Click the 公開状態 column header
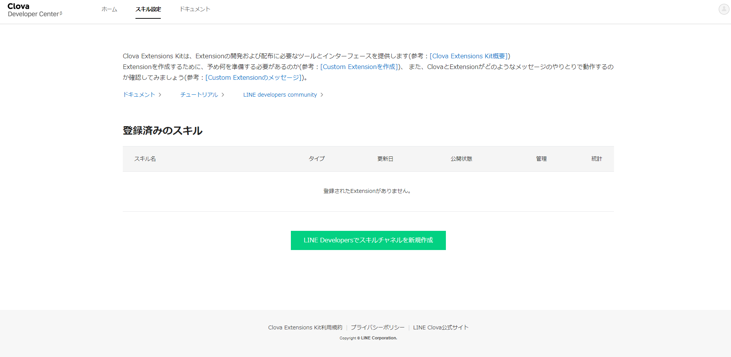 (461, 159)
